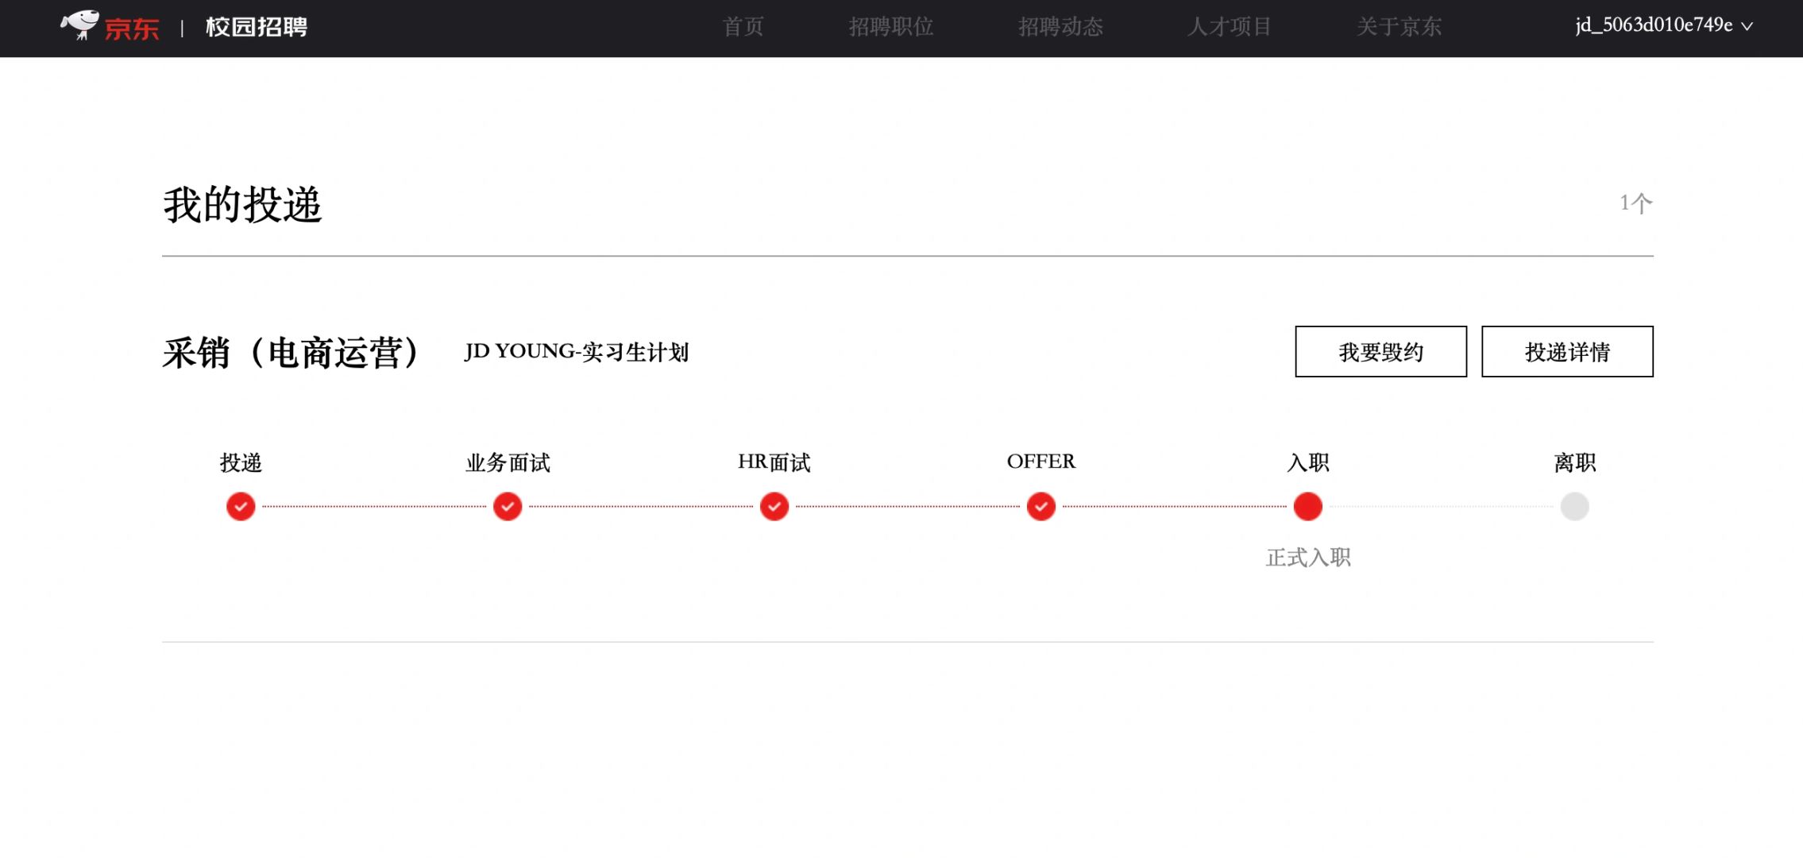Click the 采销（电商运营）job title
Viewport: 1803px width, 858px height.
click(x=291, y=352)
